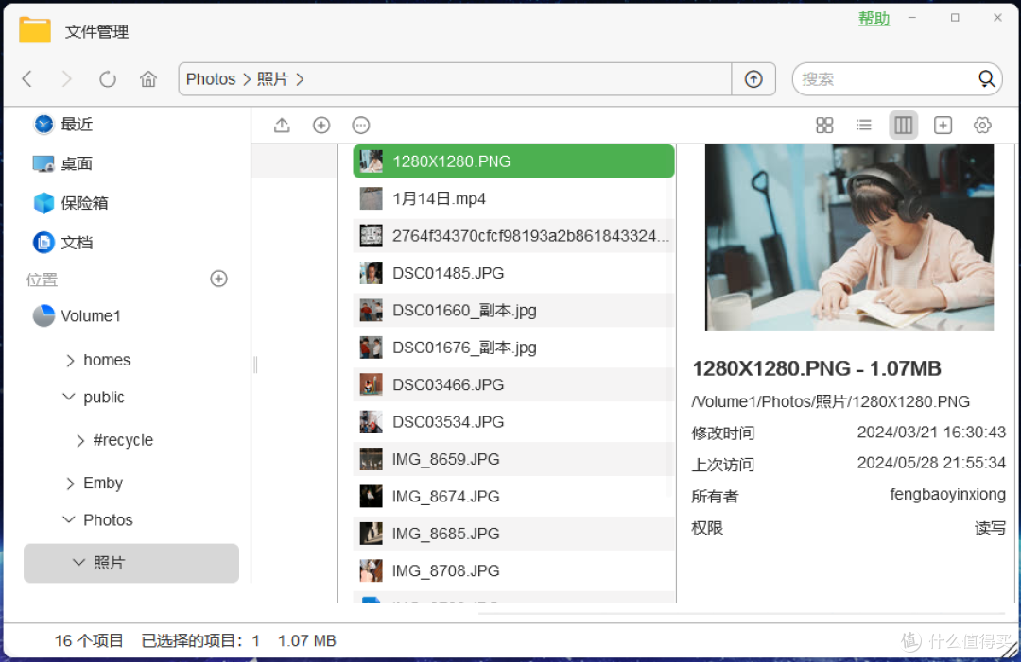Go forward with the right arrow

pyautogui.click(x=66, y=79)
